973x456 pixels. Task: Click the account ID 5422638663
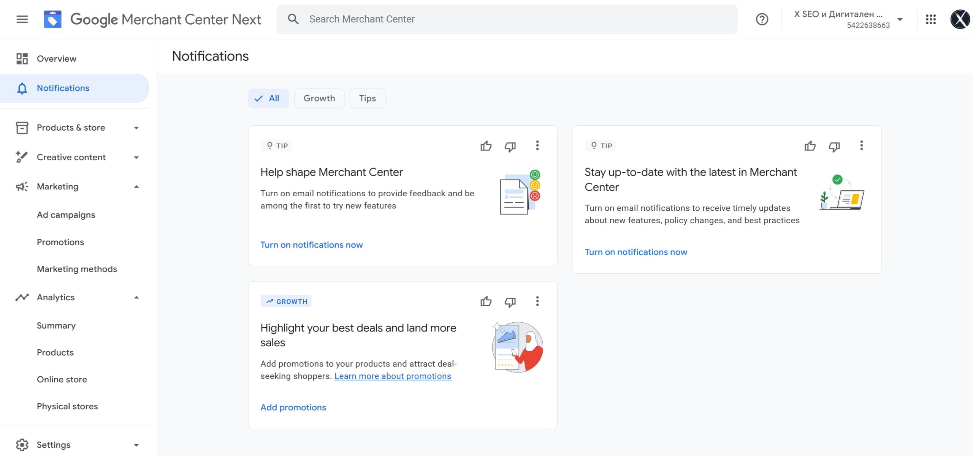pos(868,25)
